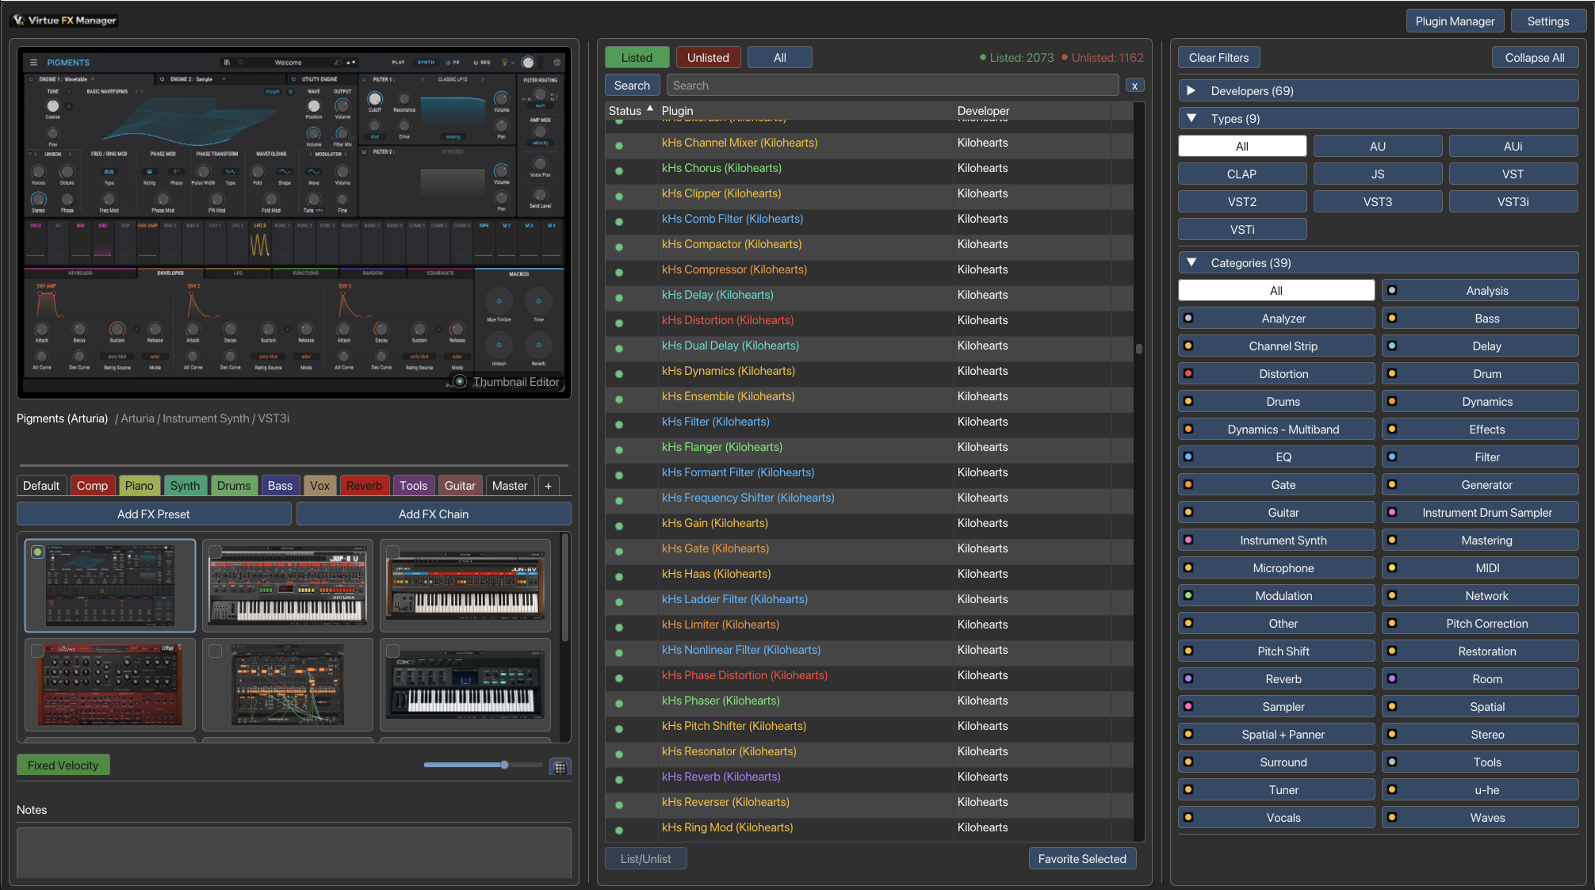Open the Thumbnail Editor icon
1595x890 pixels.
pos(459,382)
